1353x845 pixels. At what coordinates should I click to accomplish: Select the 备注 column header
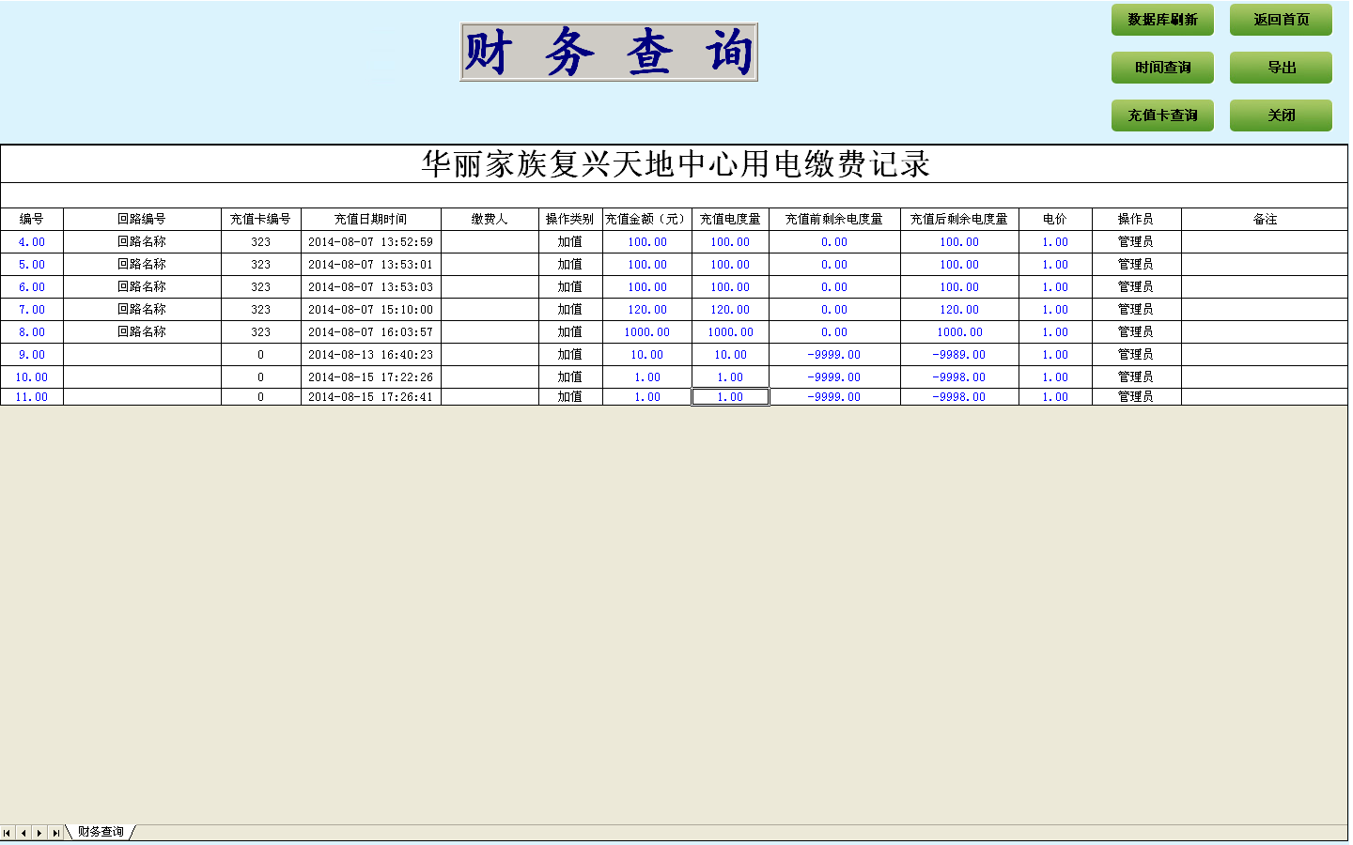1265,219
